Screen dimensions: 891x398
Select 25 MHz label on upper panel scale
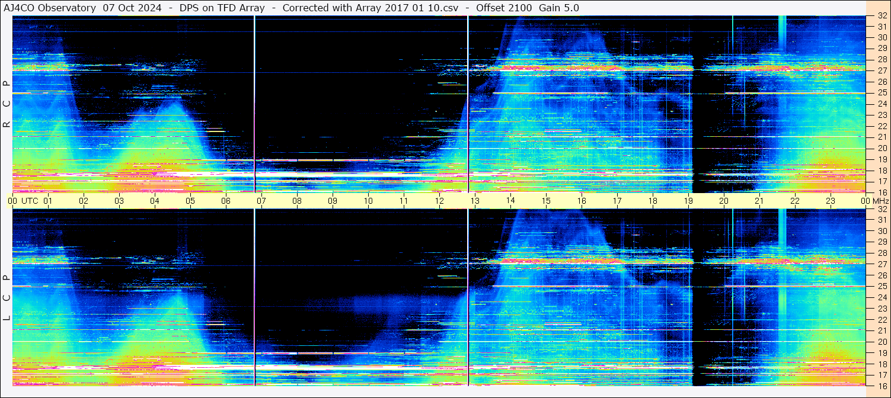click(x=882, y=93)
